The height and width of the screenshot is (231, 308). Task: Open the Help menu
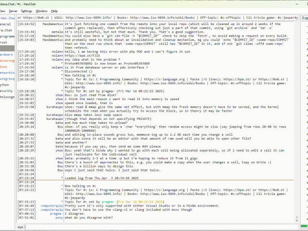pyautogui.click(x=55, y=10)
